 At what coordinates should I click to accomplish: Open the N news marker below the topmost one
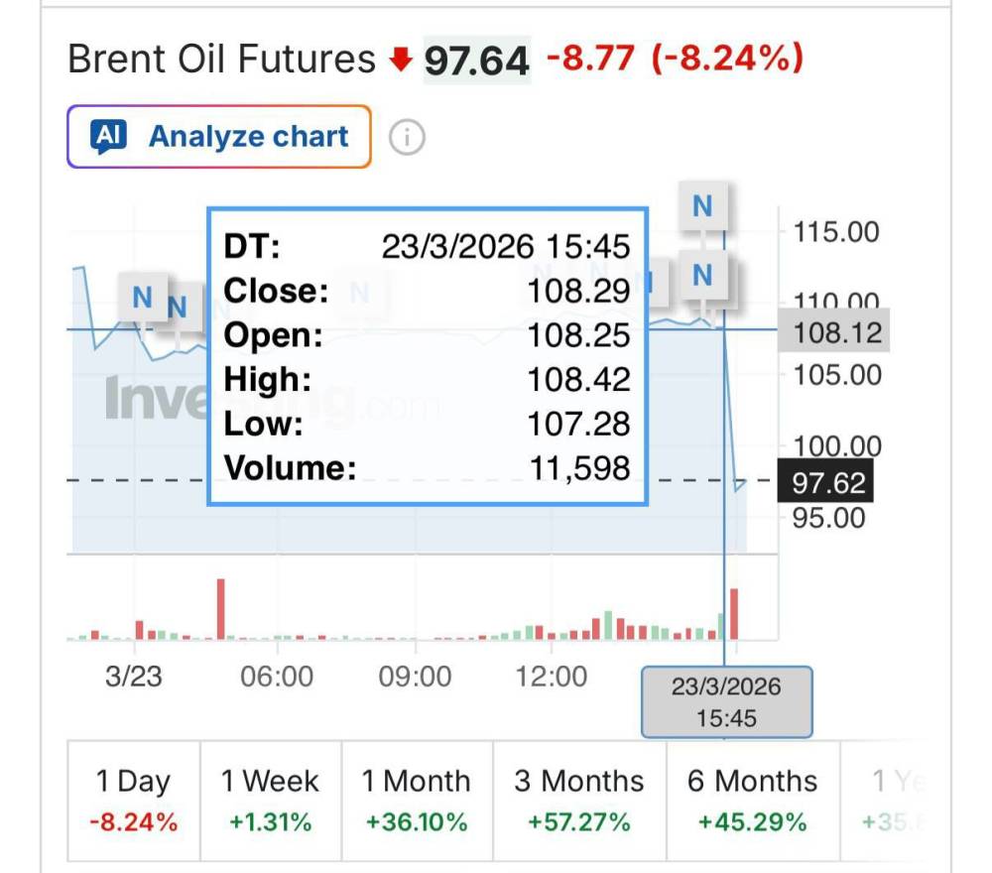[x=702, y=275]
